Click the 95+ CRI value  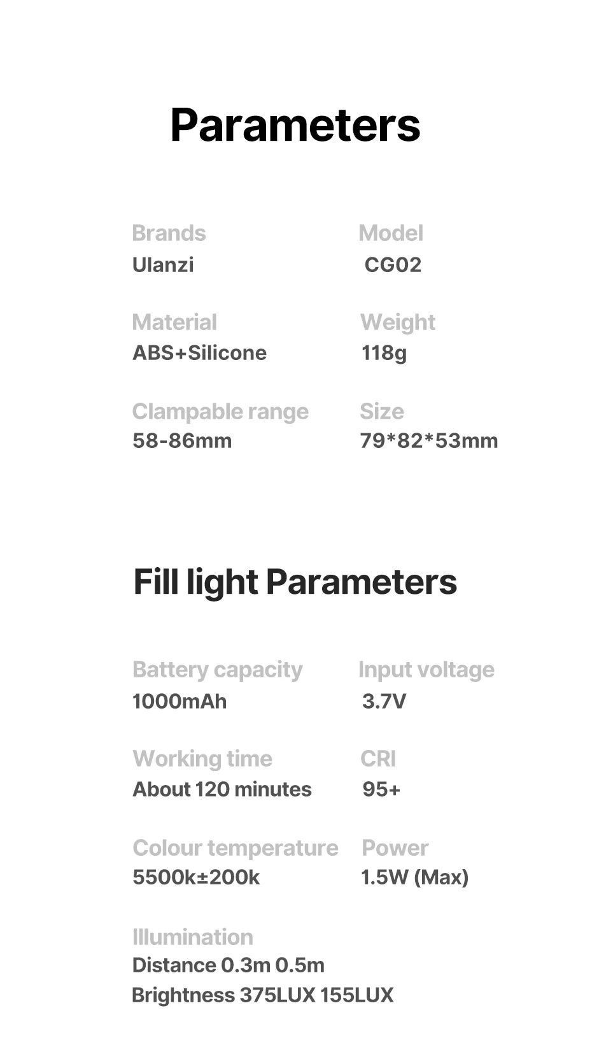(381, 789)
